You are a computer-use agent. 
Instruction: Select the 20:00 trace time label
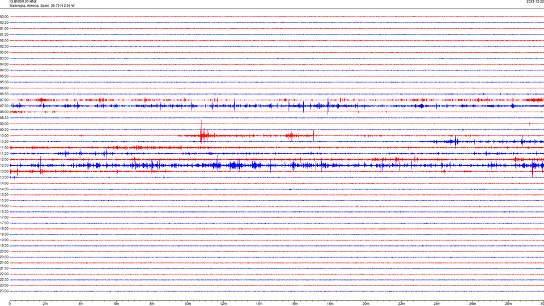tap(4, 252)
